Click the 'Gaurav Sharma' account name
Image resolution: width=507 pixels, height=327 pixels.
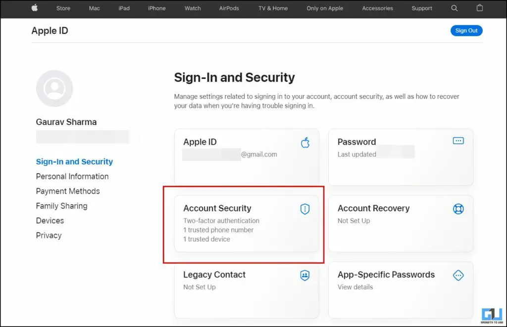[x=66, y=122]
